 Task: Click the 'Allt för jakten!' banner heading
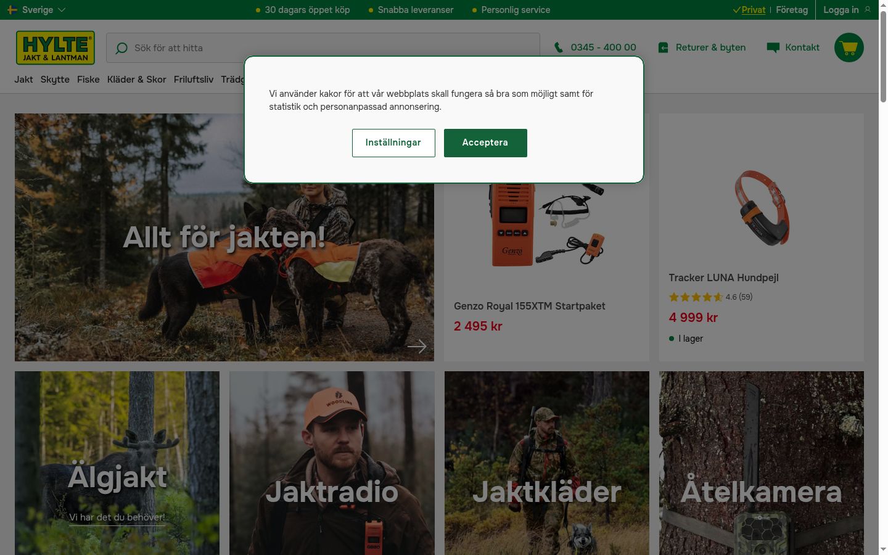pos(224,237)
